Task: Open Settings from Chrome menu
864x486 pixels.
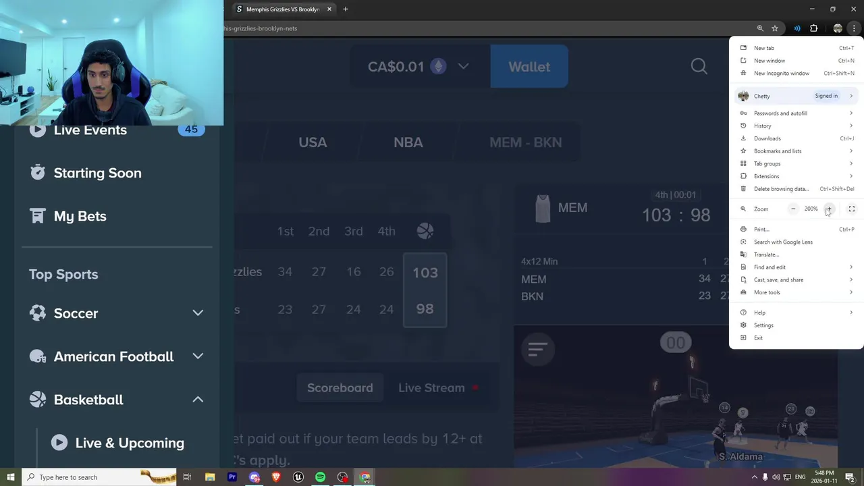Action: tap(796, 325)
